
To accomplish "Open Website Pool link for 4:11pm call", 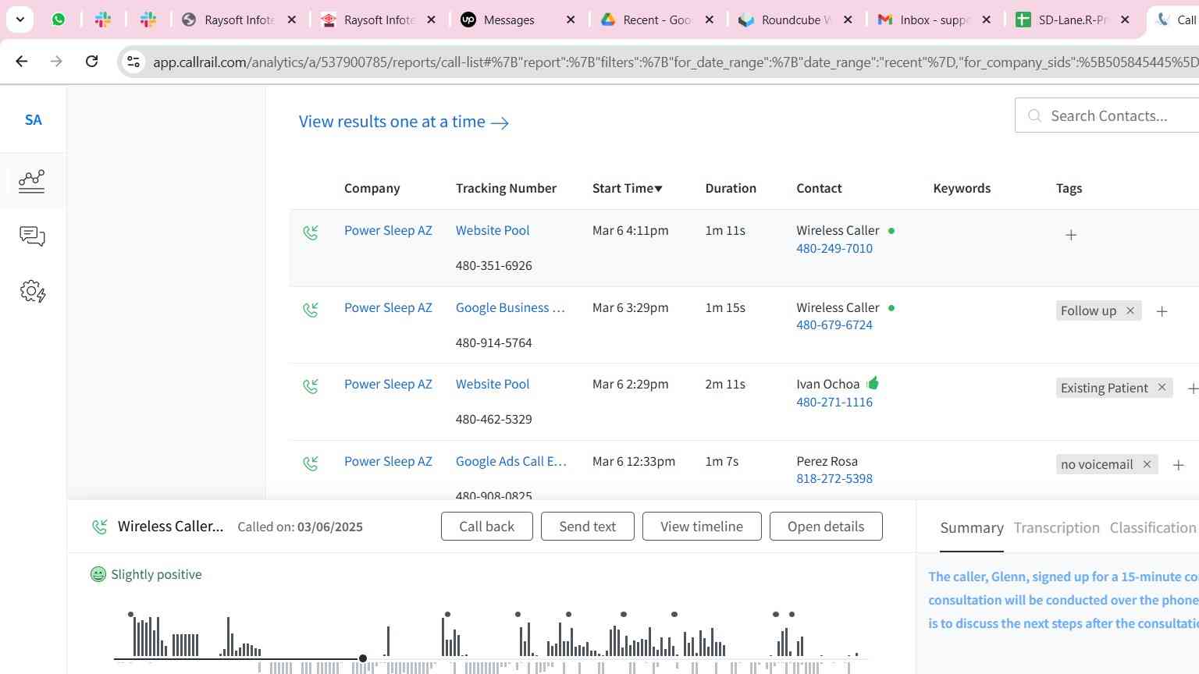I will [x=493, y=230].
